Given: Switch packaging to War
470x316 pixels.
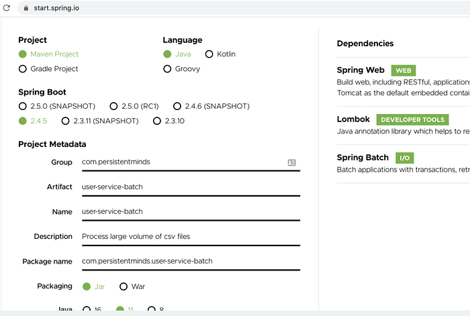Looking at the screenshot, I should 124,286.
